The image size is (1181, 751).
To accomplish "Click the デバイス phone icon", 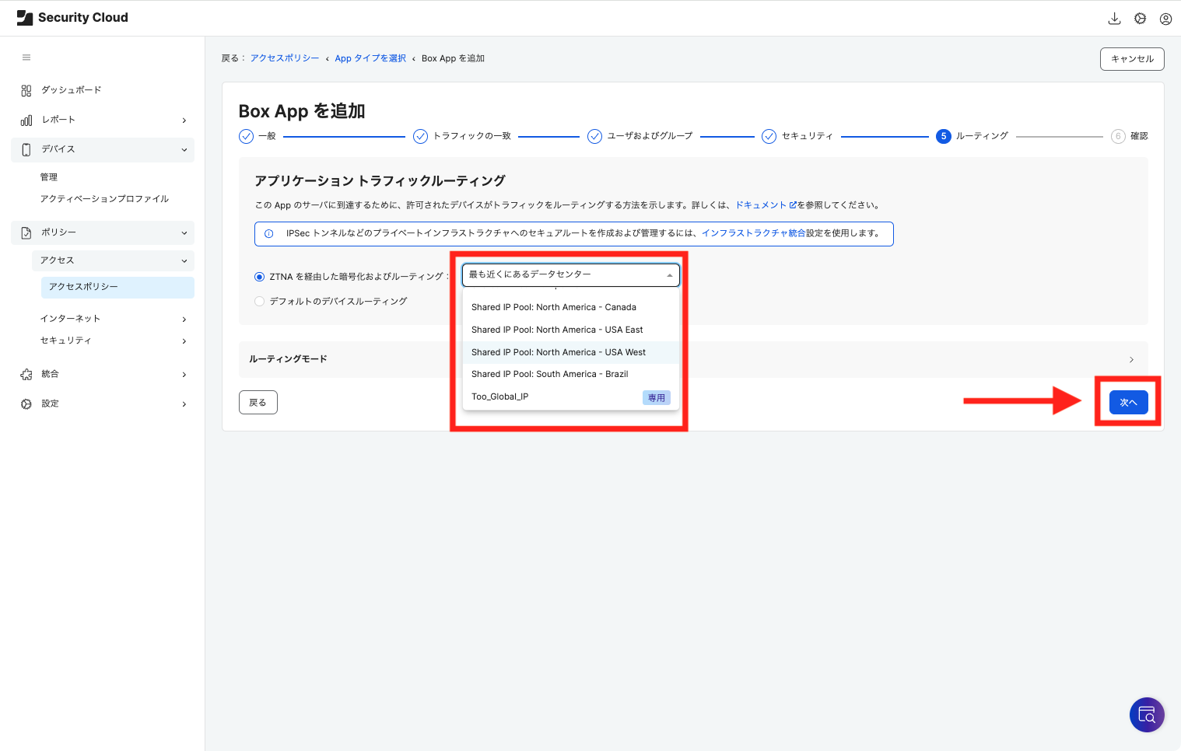I will (x=26, y=149).
